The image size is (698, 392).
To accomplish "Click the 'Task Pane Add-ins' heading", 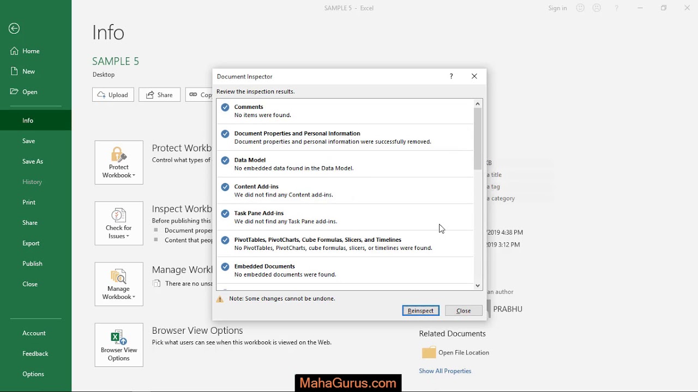I will 259,213.
